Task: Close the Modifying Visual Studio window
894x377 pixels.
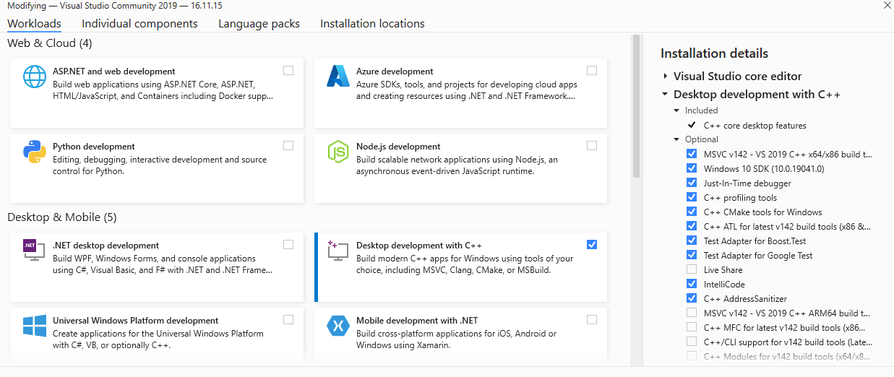Action: (x=887, y=6)
